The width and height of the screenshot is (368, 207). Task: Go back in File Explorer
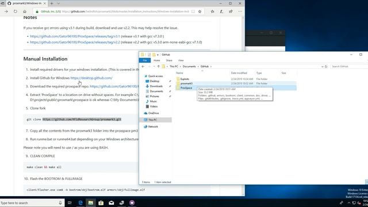click(143, 67)
